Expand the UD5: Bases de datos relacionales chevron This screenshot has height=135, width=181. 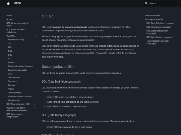point(35,108)
